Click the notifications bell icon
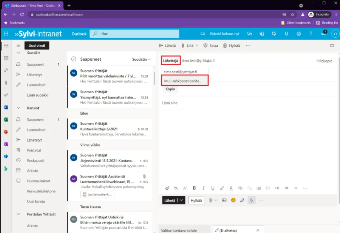This screenshot has height=233, width=340. point(286,34)
